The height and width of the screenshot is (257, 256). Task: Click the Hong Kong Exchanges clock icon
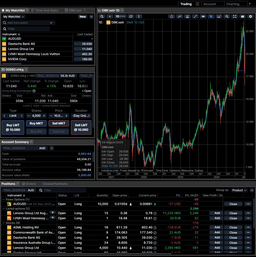coord(34,91)
